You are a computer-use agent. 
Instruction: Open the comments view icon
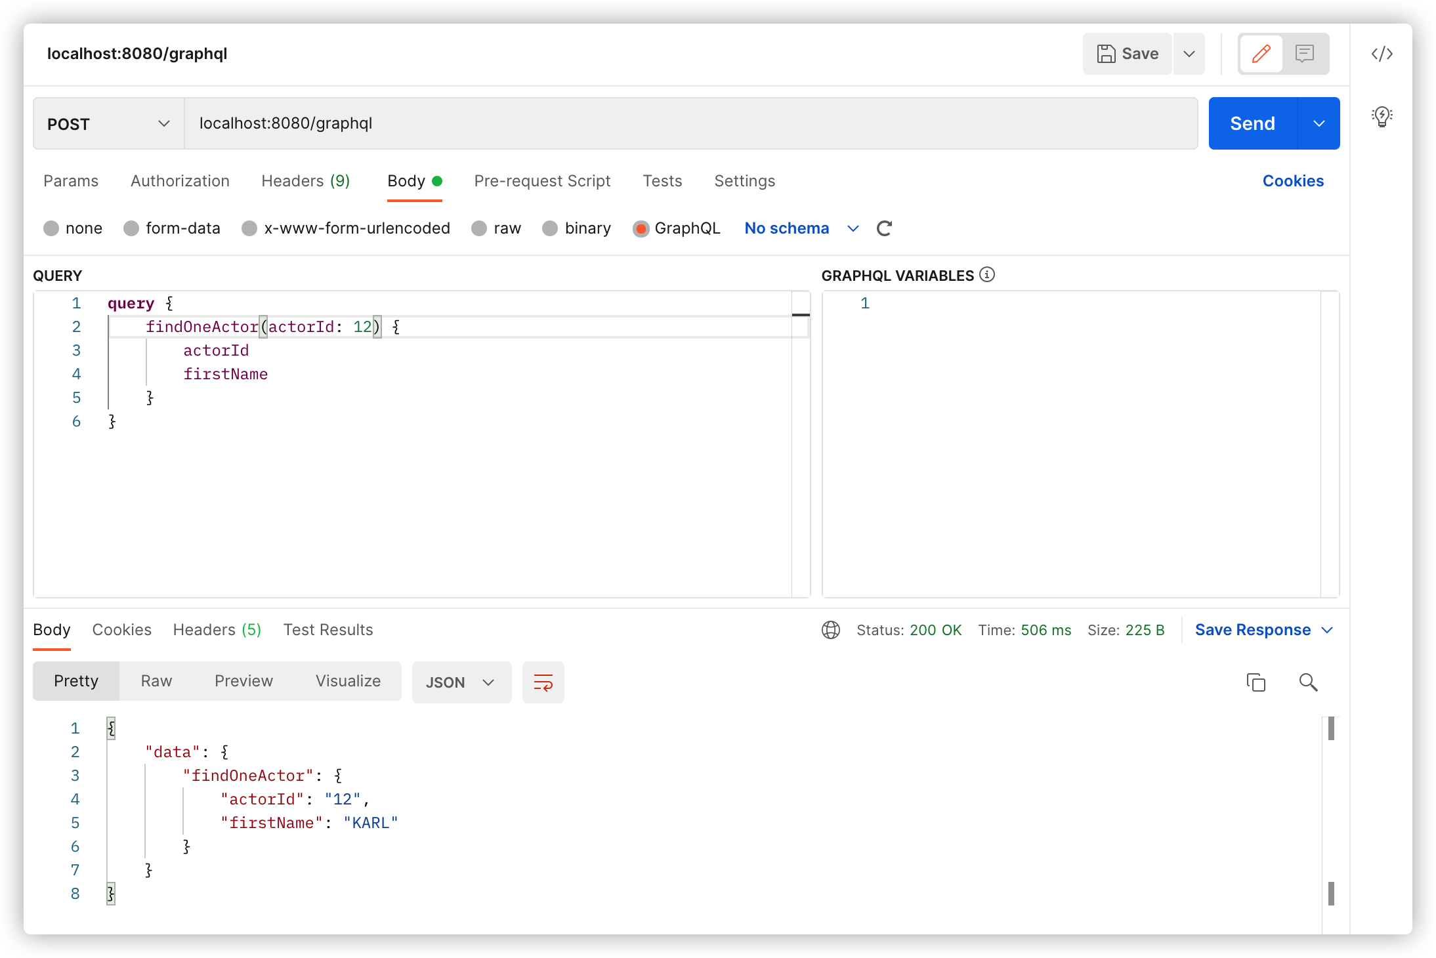[1304, 54]
